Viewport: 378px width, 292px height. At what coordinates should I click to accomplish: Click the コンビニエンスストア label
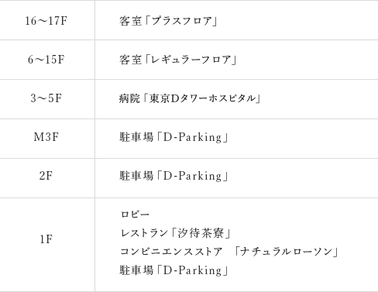coord(171,252)
